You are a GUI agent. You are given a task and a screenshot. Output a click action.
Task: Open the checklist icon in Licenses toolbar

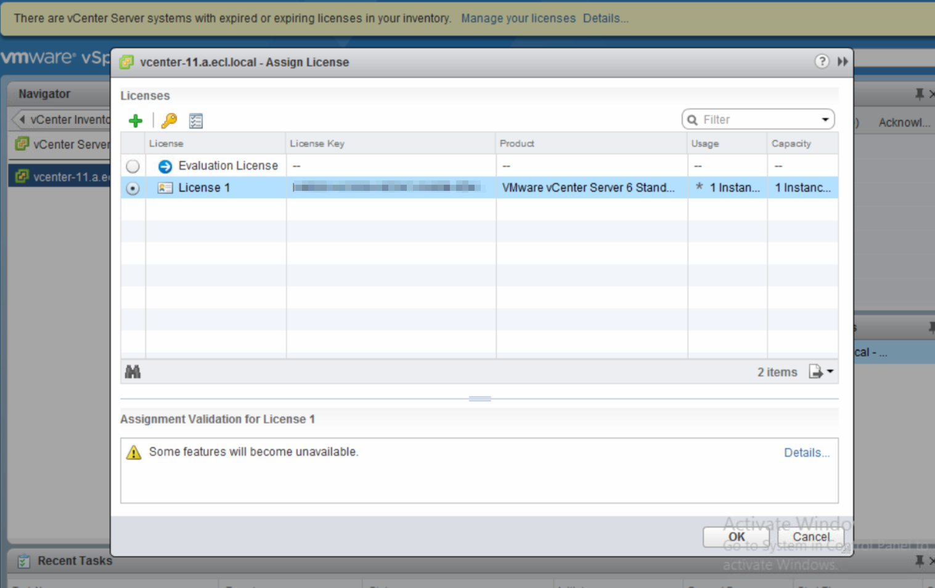pos(196,121)
